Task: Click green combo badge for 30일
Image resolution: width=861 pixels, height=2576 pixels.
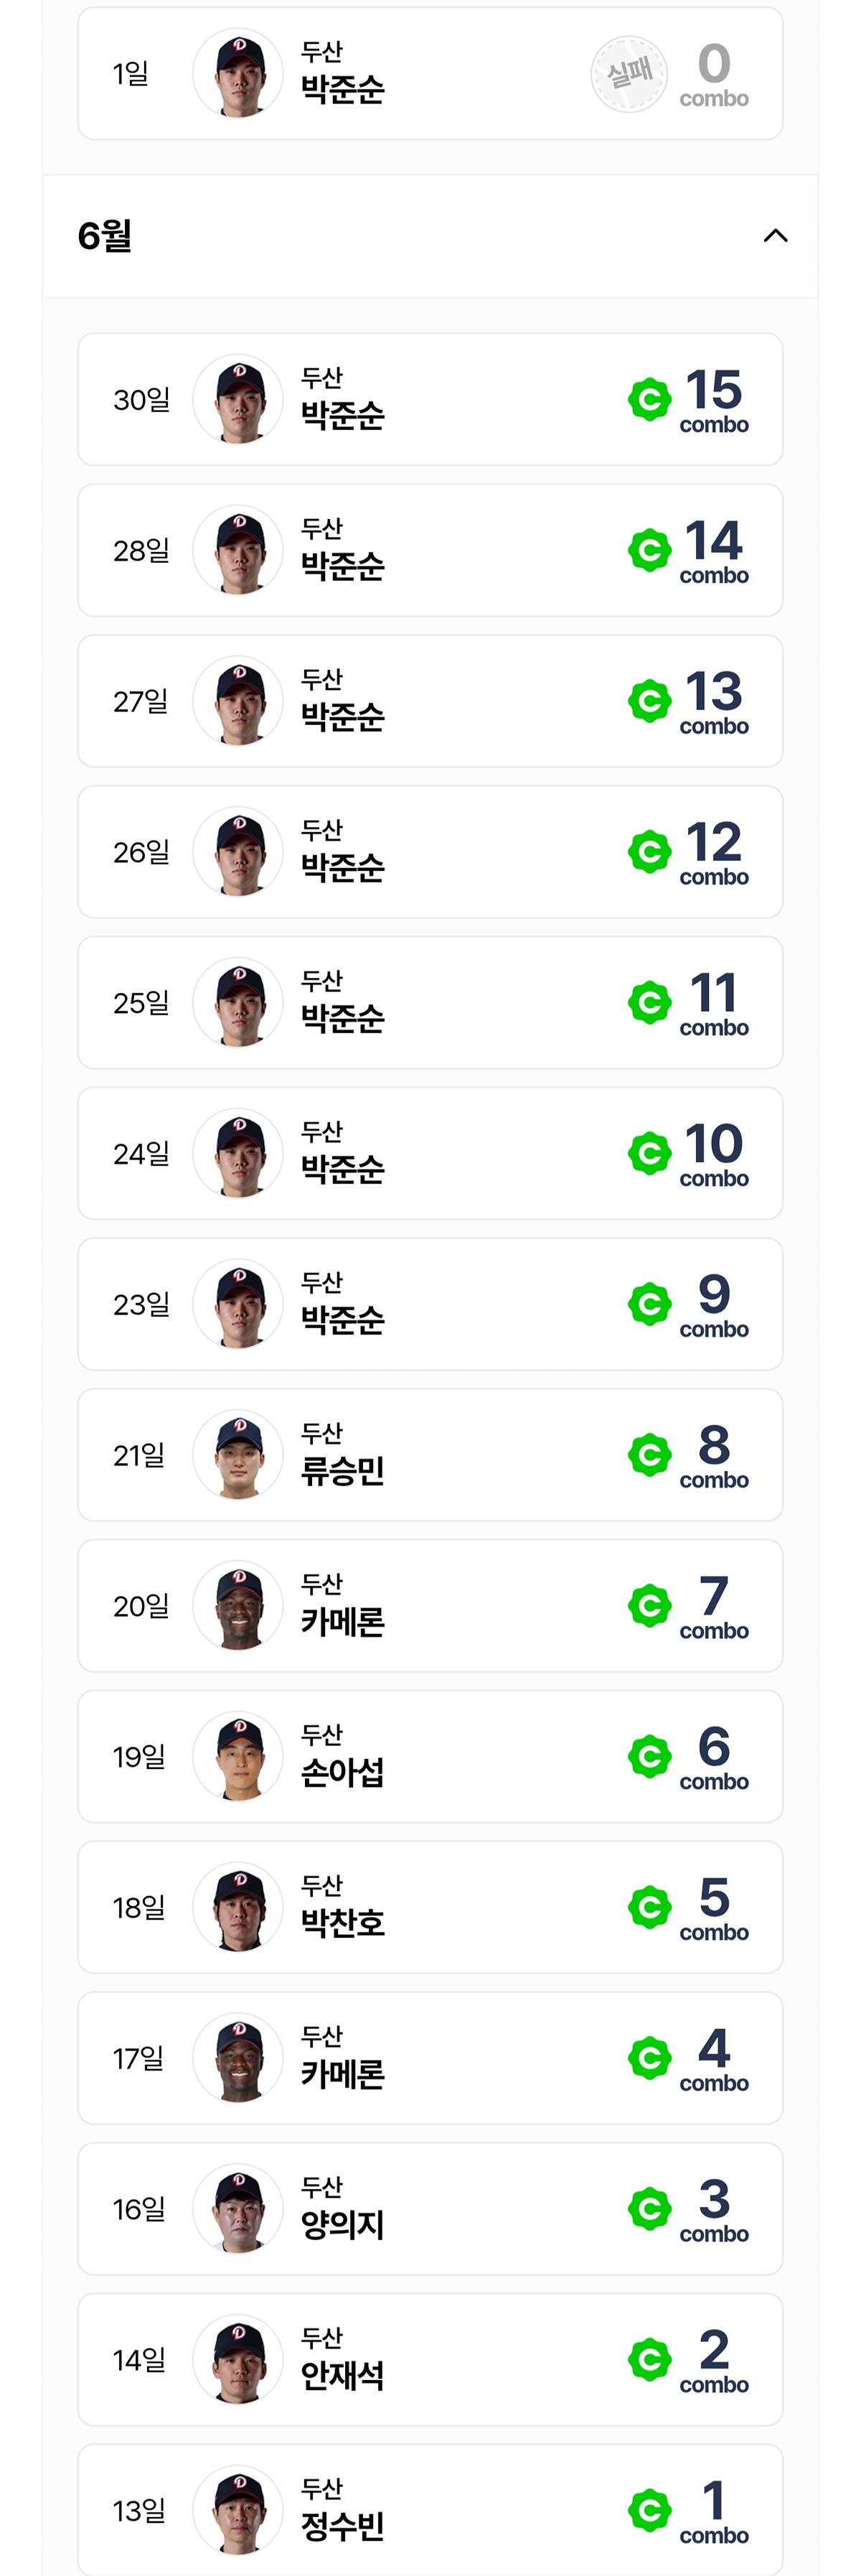Action: (649, 400)
